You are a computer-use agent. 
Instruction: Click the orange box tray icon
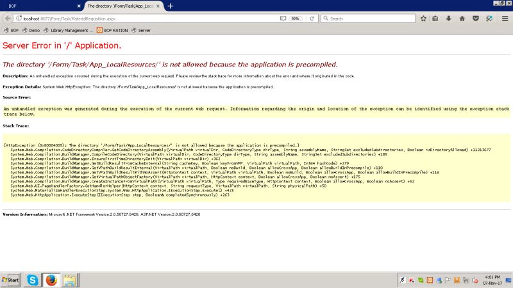click(457, 280)
